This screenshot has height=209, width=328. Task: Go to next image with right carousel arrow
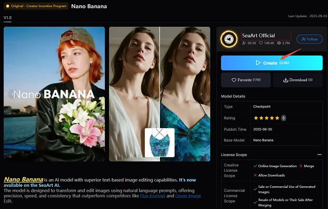tap(201, 94)
